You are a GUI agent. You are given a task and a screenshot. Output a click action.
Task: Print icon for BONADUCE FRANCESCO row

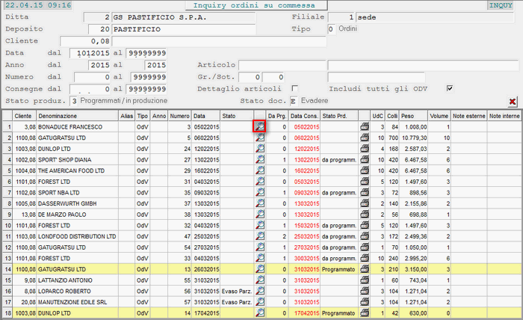pos(365,126)
